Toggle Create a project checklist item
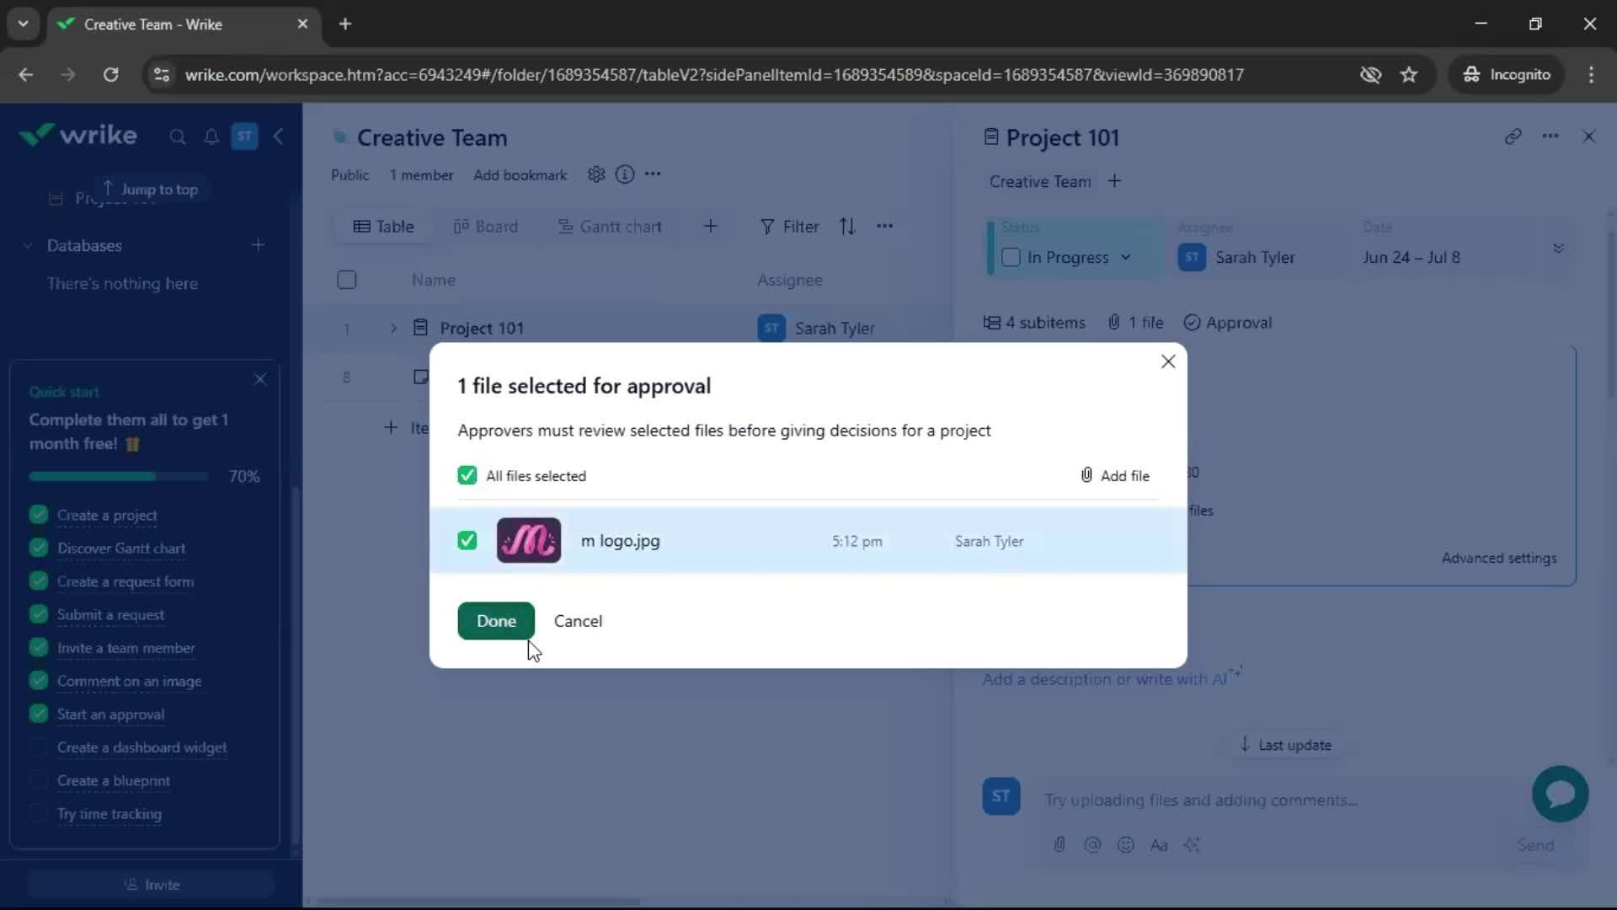 39,515
